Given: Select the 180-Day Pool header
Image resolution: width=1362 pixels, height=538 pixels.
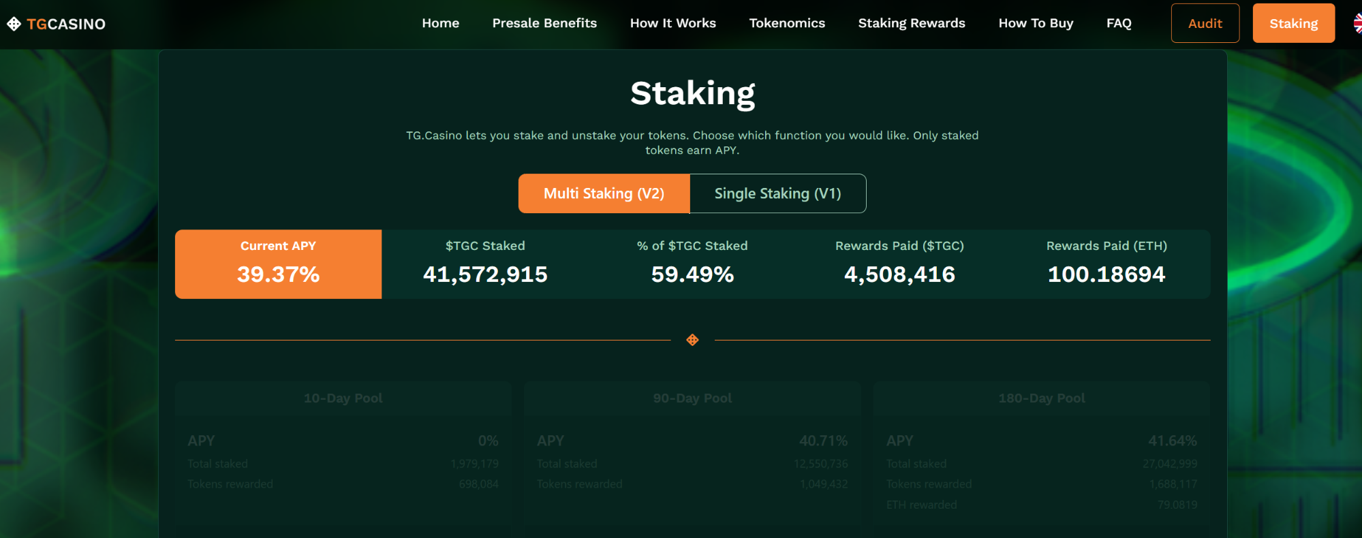Looking at the screenshot, I should click(x=1042, y=398).
